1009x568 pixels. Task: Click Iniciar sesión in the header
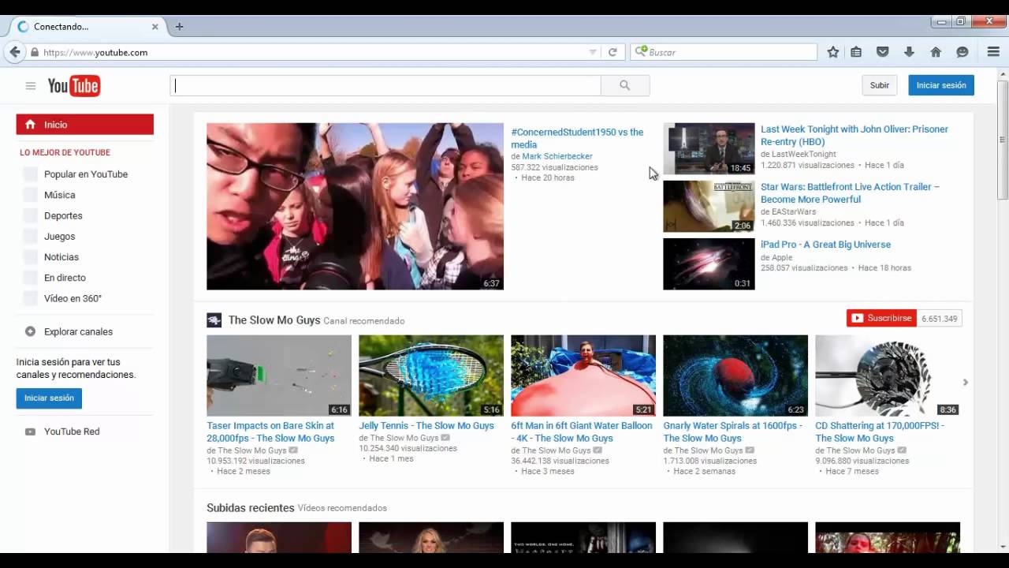pyautogui.click(x=941, y=85)
